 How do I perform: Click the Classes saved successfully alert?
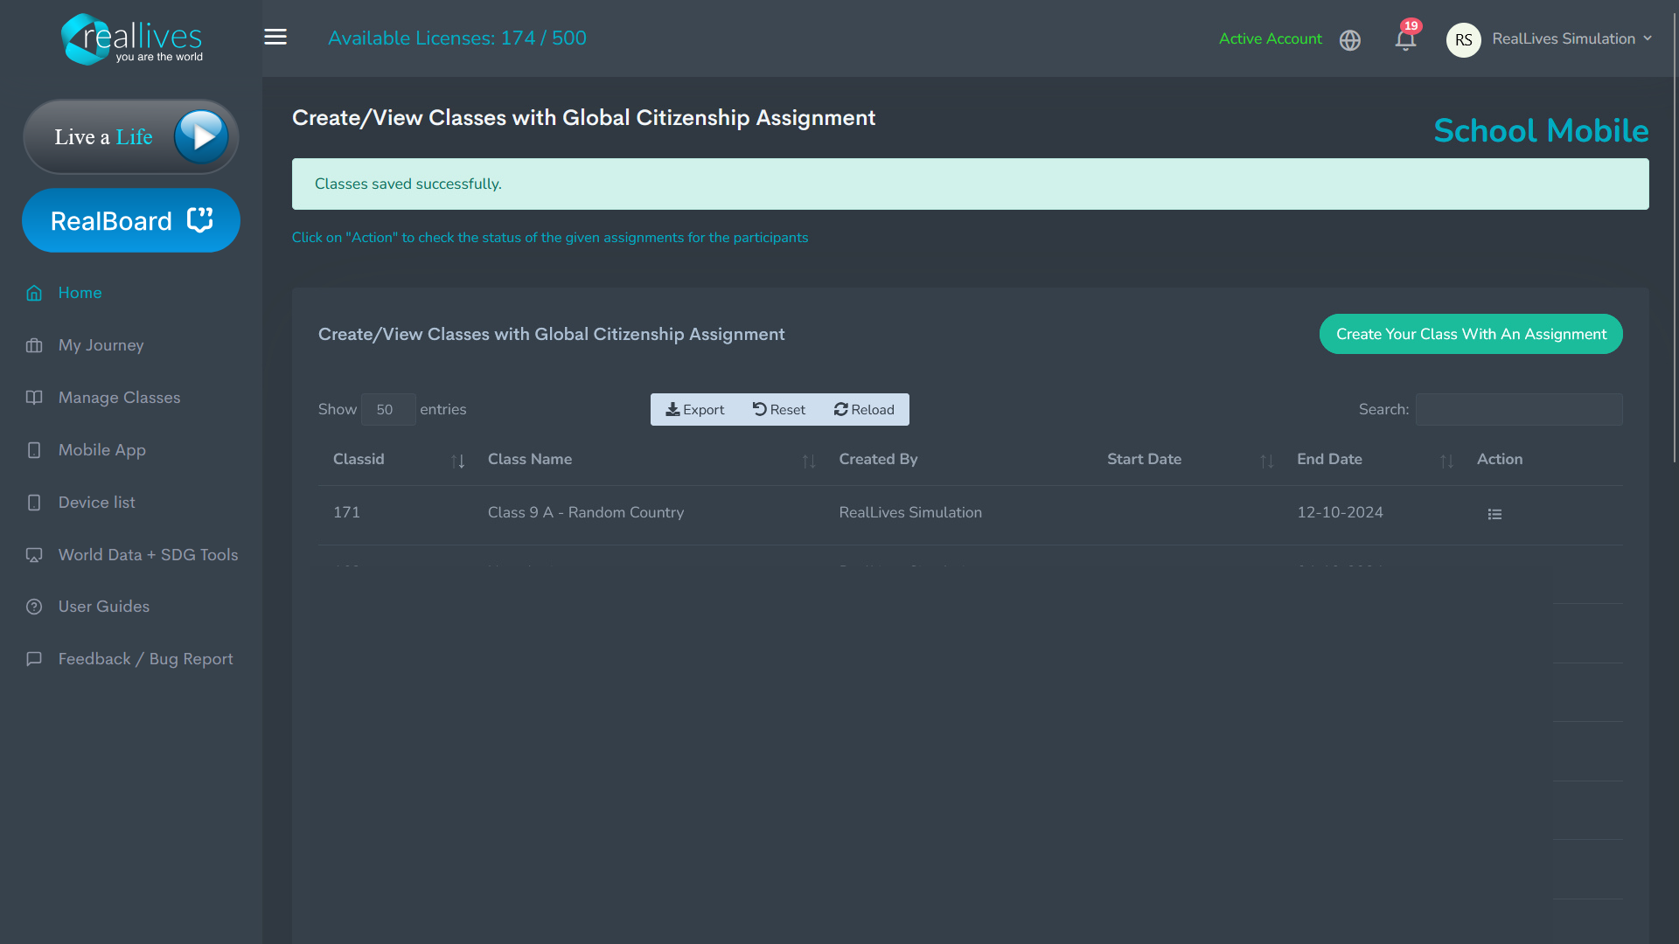(971, 184)
